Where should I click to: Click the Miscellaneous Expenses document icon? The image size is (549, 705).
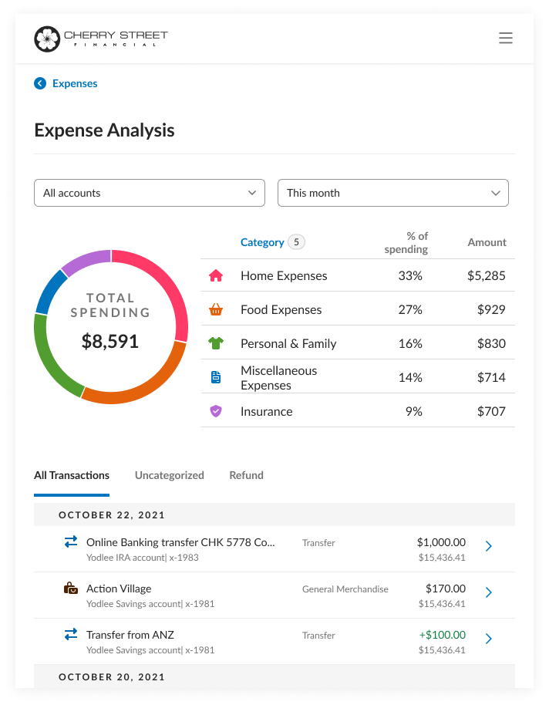point(216,376)
